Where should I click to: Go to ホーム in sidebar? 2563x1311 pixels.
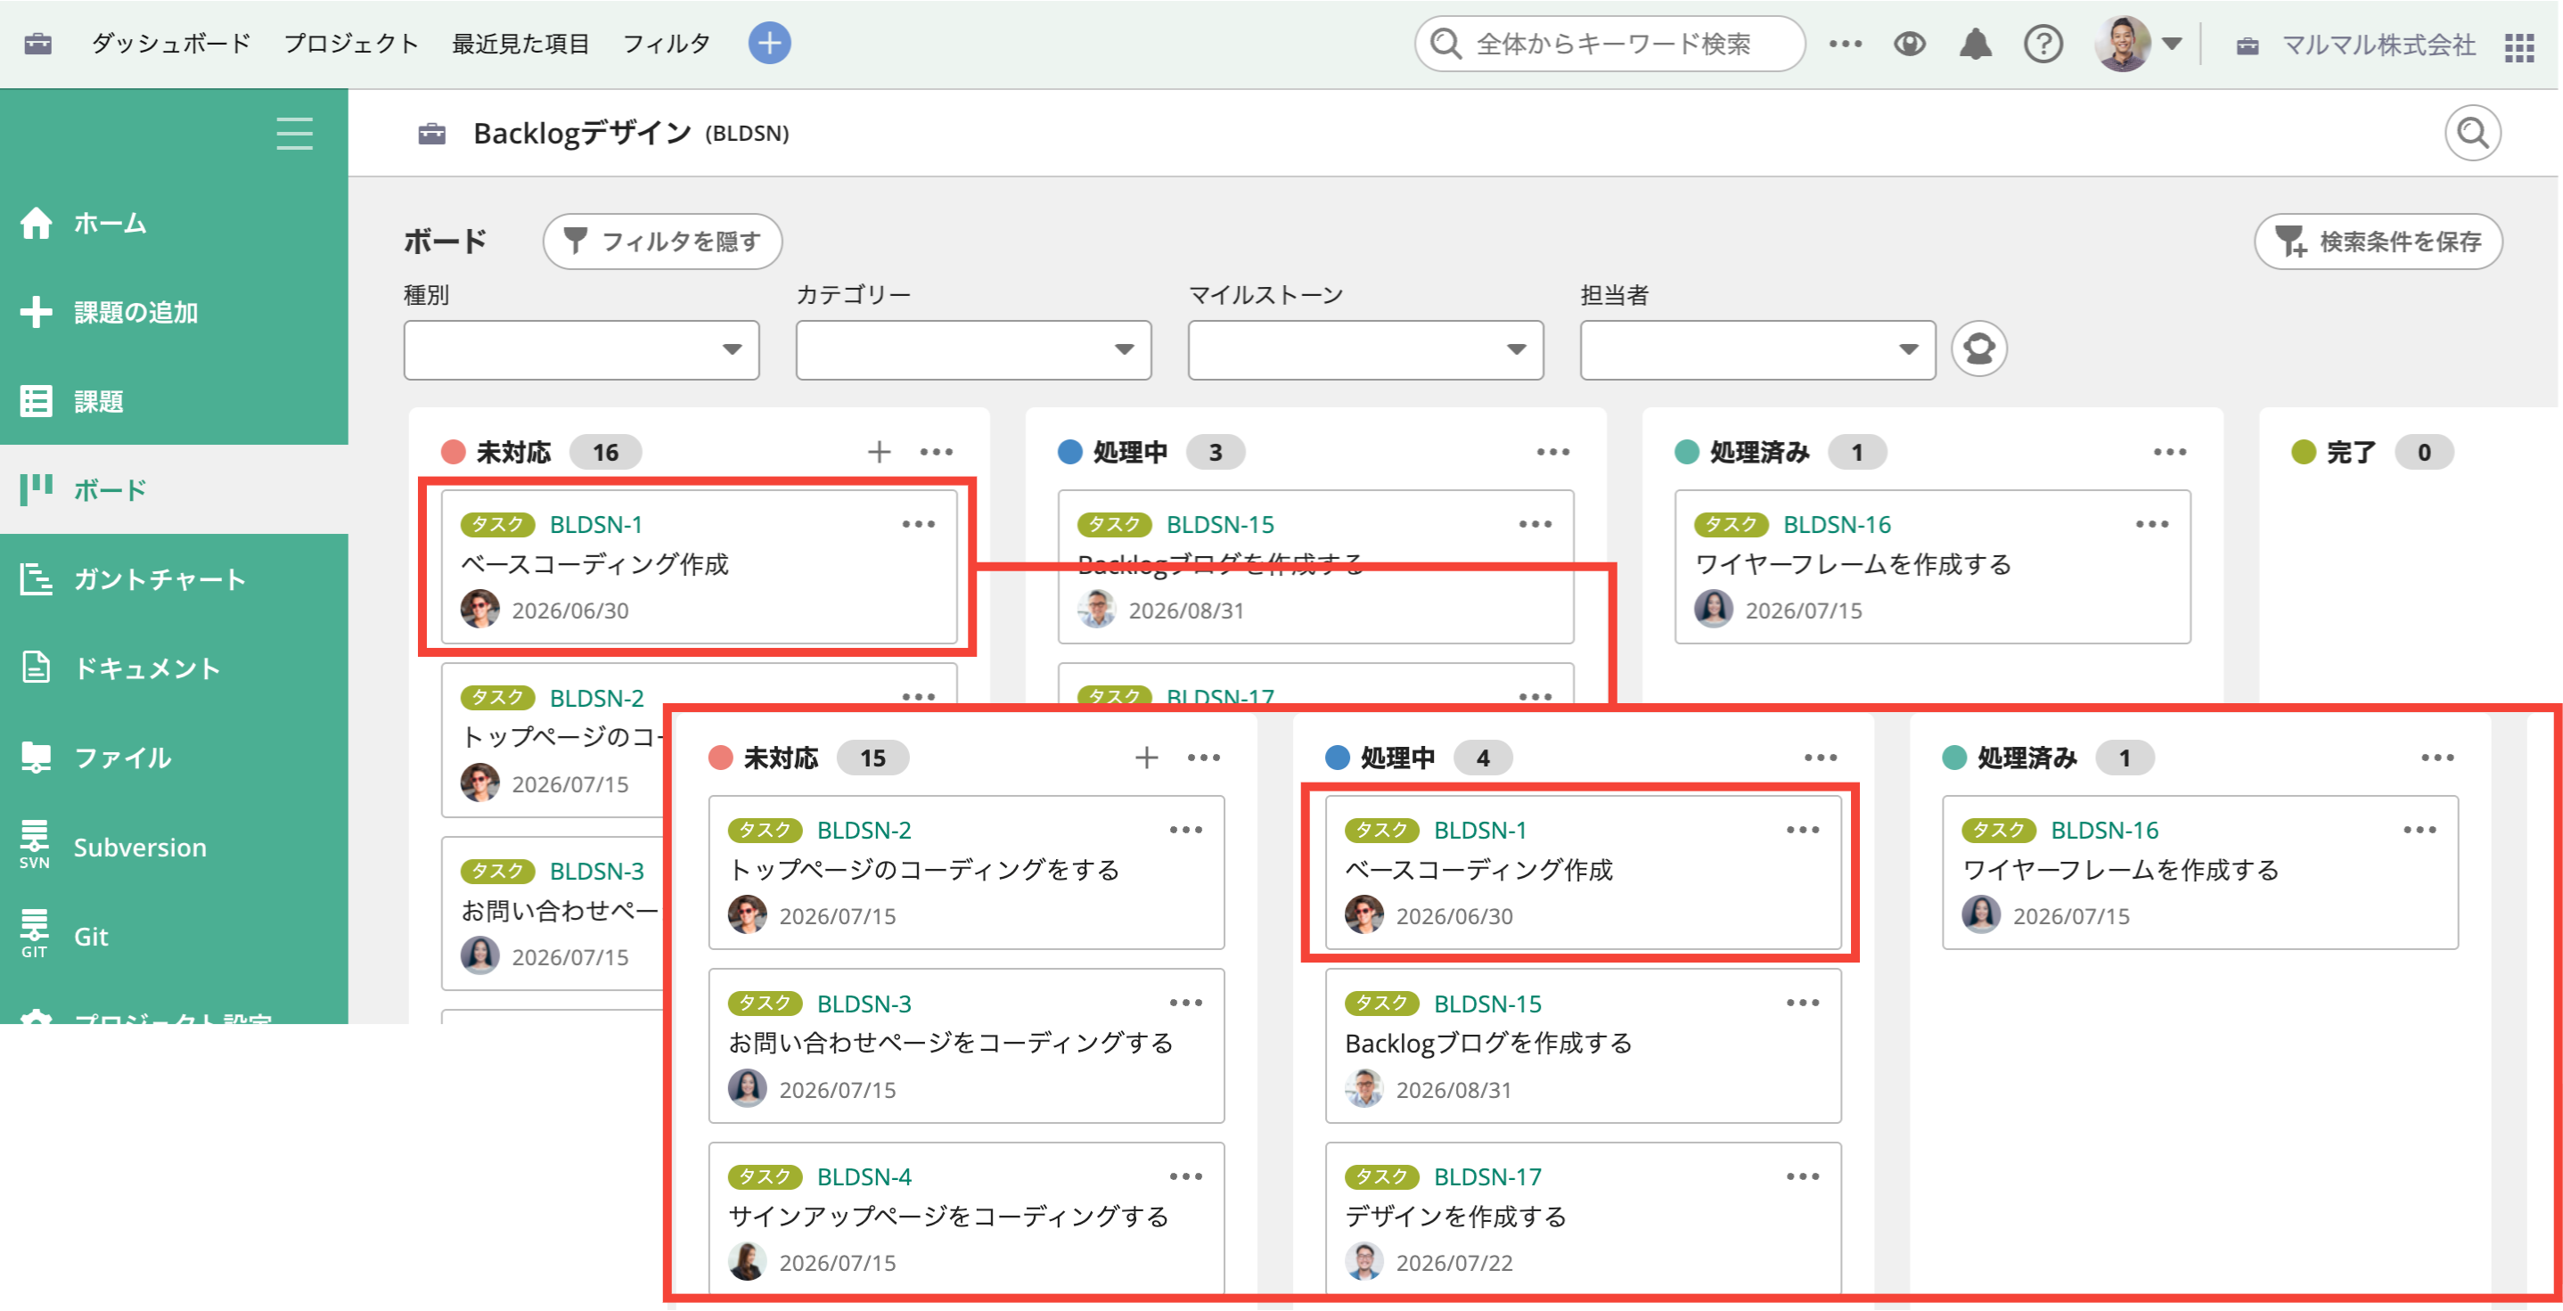click(174, 223)
